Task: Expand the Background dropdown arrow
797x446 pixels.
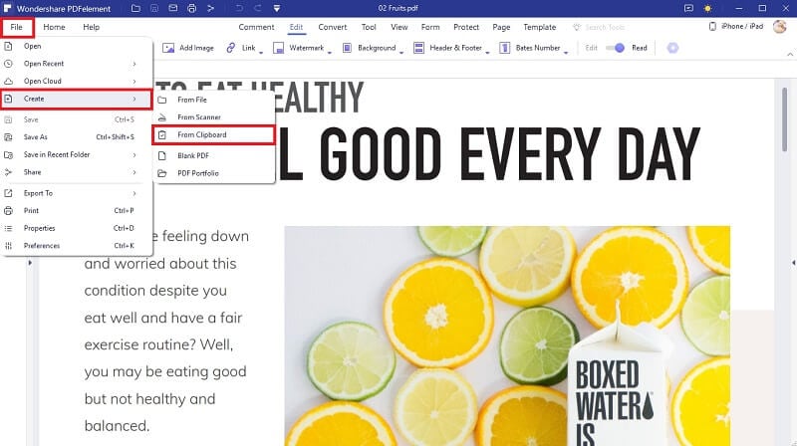Action: [401, 52]
